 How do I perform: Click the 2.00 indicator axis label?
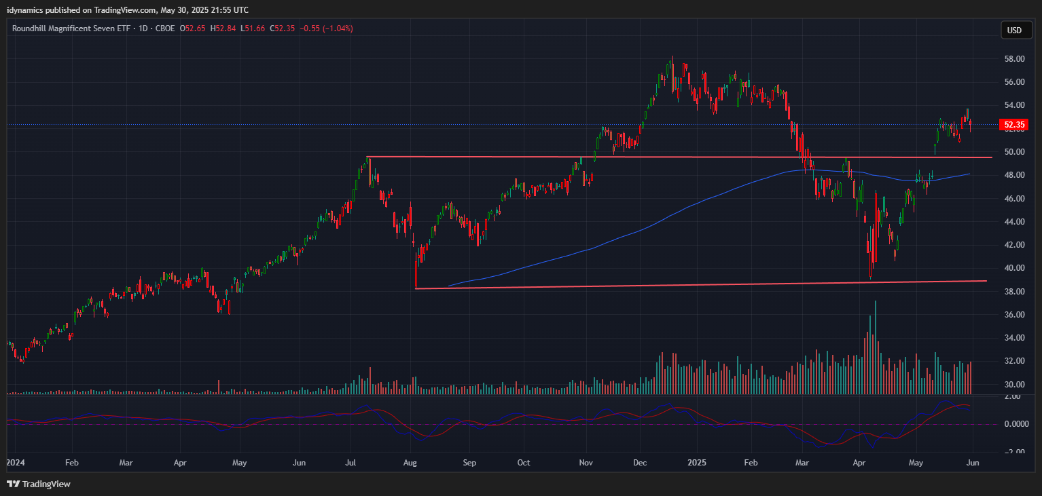point(1011,397)
